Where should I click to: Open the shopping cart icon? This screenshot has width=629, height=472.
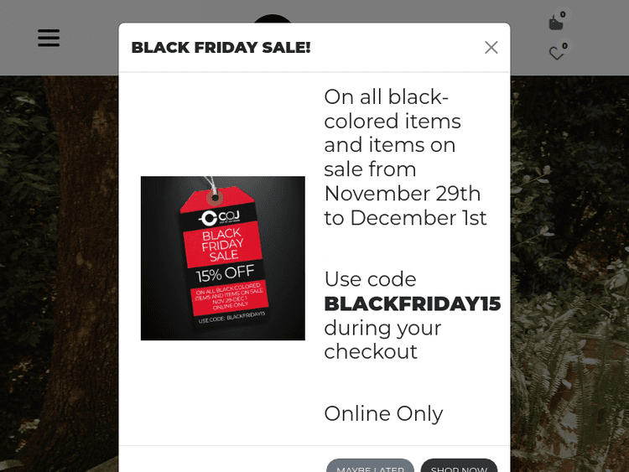[555, 23]
